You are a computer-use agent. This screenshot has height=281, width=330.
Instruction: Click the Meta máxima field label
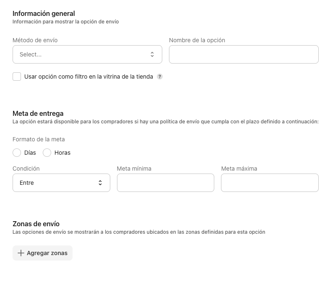point(239,169)
